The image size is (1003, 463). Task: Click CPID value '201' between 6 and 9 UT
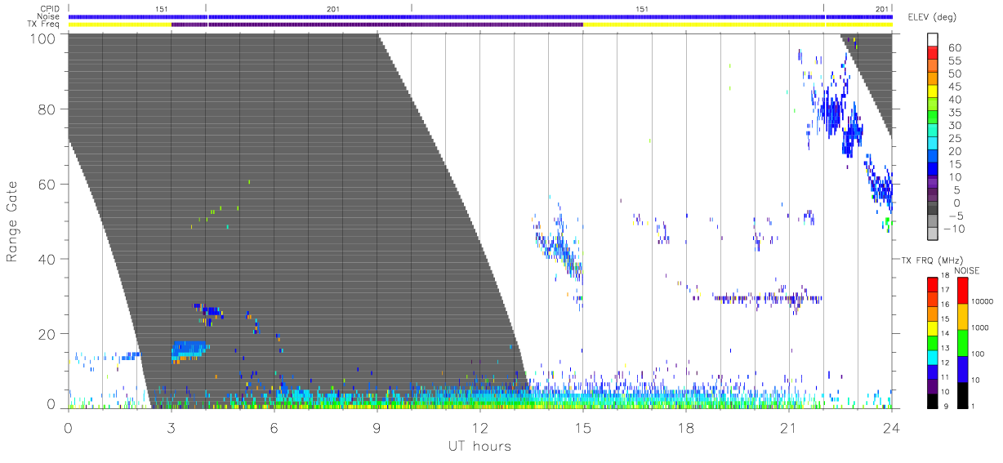coord(332,9)
